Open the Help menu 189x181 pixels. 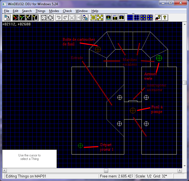point(95,11)
